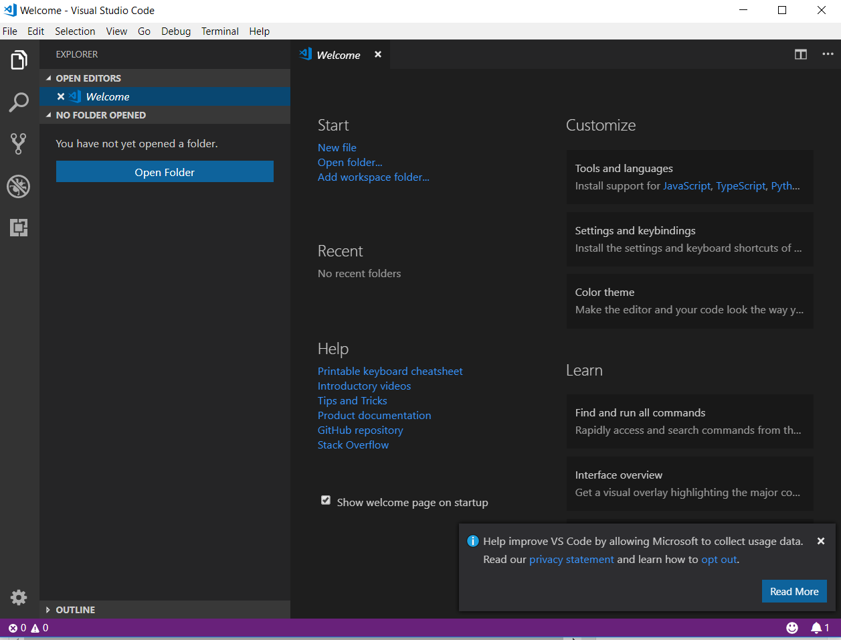Select the Search icon in the activity bar

[x=19, y=102]
